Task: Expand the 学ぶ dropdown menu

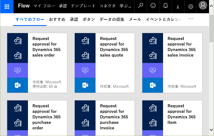Action: [x=125, y=6]
